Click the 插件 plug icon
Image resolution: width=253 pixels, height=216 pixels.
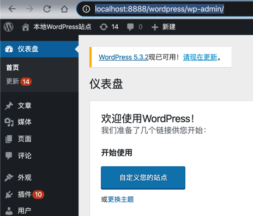point(9,194)
